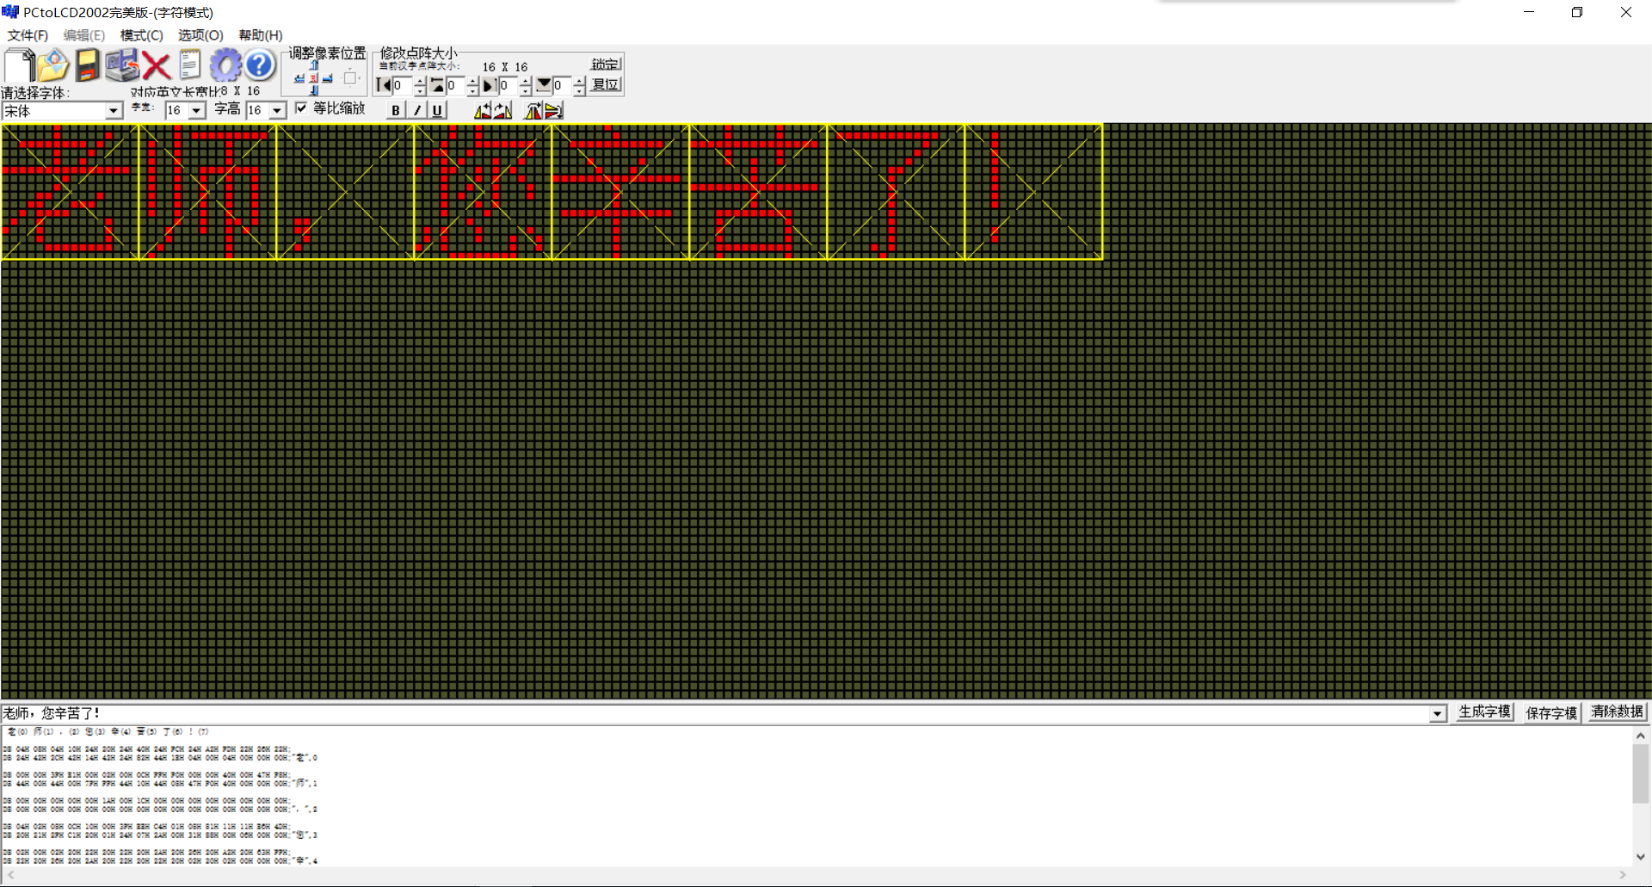Click the notepad text icon
1652x887 pixels.
point(190,65)
